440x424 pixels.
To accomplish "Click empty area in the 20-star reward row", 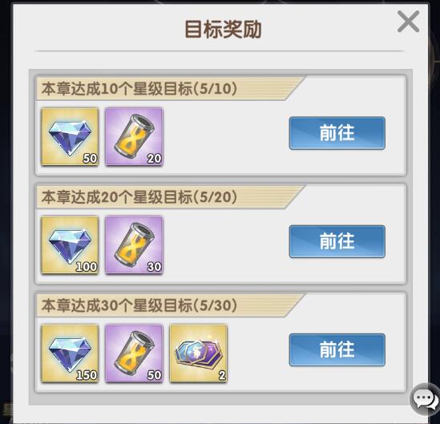I will (x=226, y=245).
